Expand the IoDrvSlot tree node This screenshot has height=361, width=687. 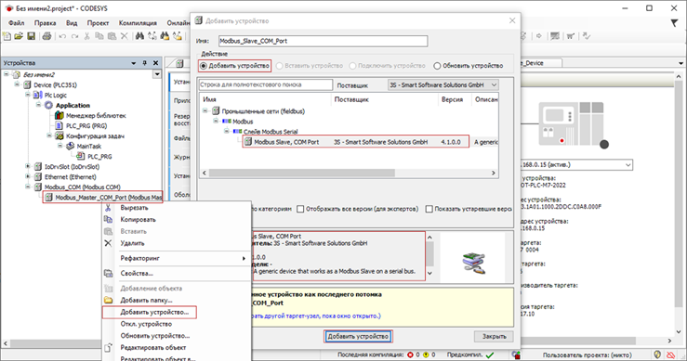point(28,167)
